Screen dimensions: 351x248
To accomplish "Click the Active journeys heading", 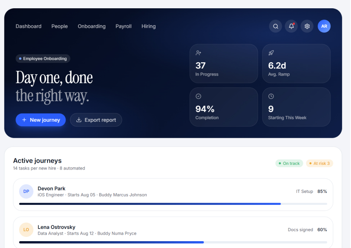I will pyautogui.click(x=37, y=161).
